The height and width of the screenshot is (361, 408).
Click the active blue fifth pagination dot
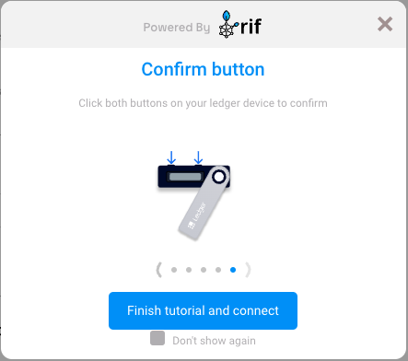click(x=233, y=270)
